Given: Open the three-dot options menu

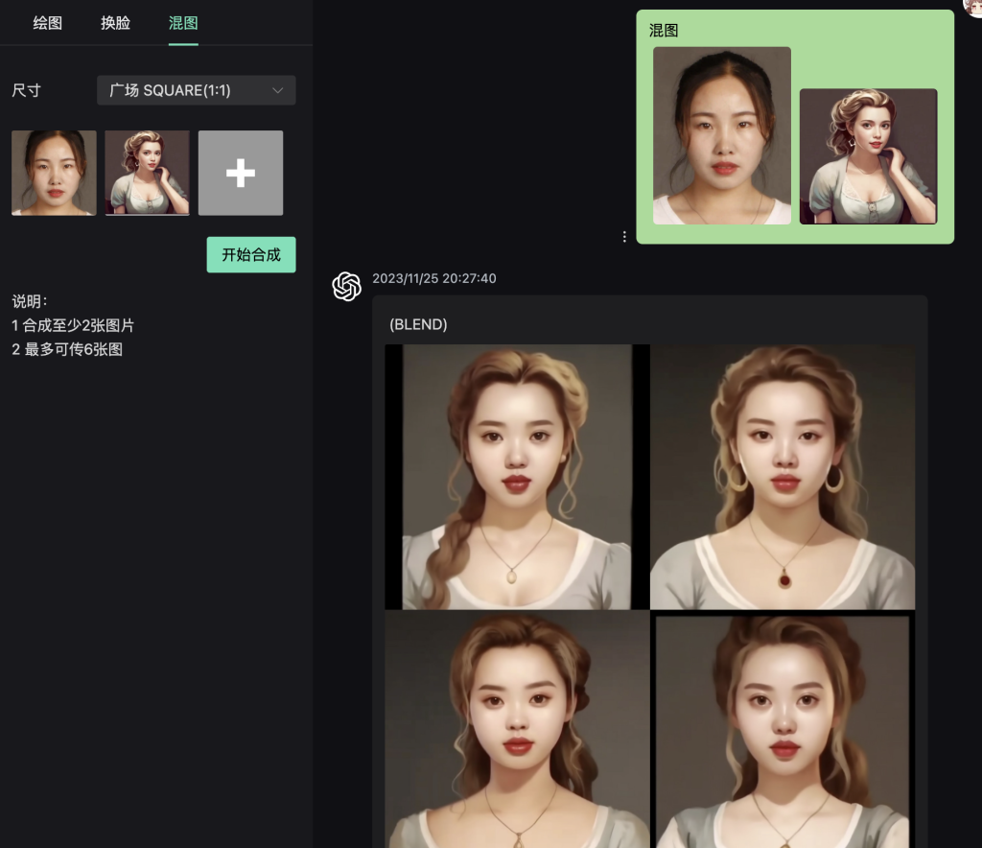Looking at the screenshot, I should coord(624,236).
